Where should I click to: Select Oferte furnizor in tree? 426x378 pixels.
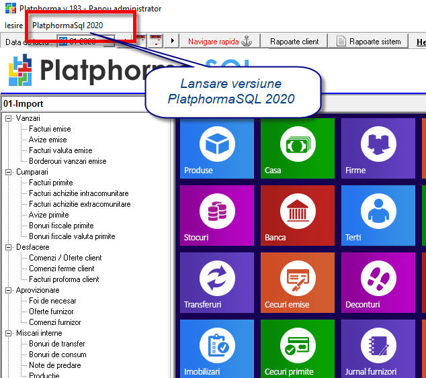click(x=51, y=312)
